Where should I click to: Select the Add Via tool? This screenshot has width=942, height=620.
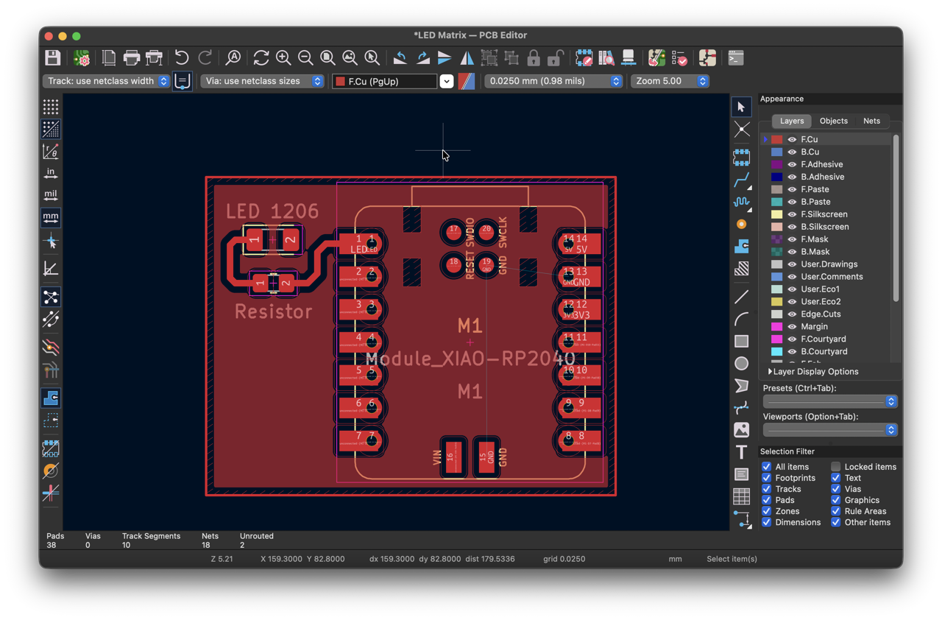tap(741, 224)
